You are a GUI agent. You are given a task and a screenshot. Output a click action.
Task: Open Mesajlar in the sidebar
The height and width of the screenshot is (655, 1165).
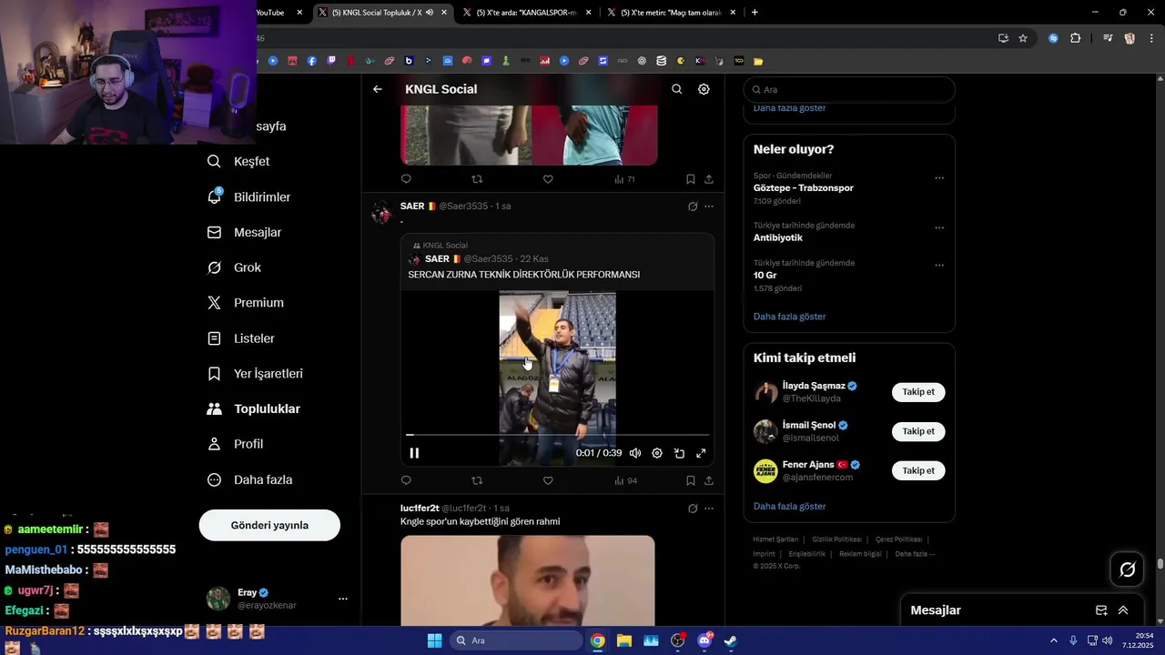(x=245, y=232)
